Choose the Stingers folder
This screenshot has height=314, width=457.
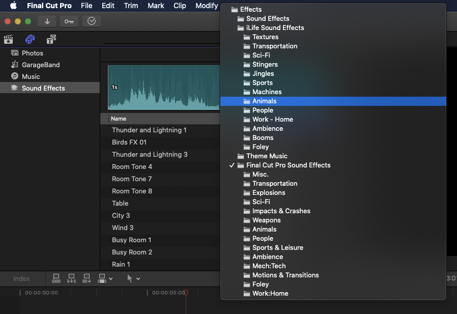click(x=333, y=65)
